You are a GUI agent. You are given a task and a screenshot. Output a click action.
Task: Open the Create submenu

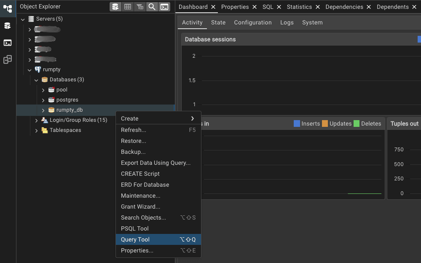[x=158, y=118]
